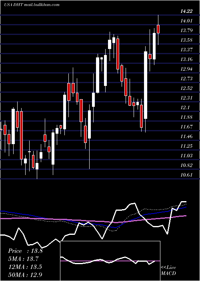Image resolution: width=200 pixels, height=281 pixels.
Task: Click the 12.1 price axis label
Action: 185,108
